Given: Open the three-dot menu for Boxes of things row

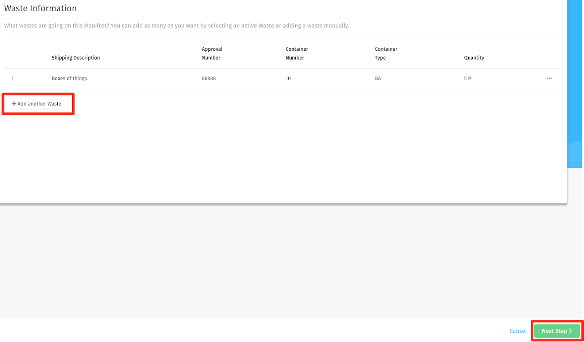Looking at the screenshot, I should [549, 78].
